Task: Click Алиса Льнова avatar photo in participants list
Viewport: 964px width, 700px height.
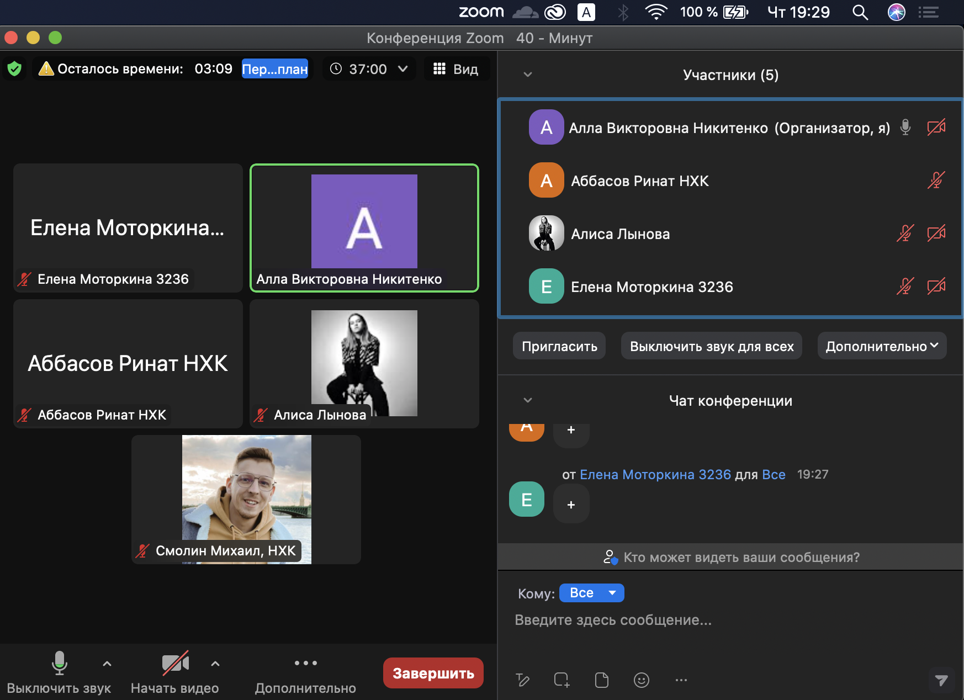Action: [547, 234]
